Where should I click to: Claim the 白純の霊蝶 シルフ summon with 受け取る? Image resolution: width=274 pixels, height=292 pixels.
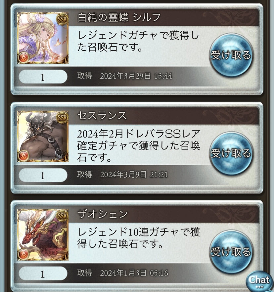tap(231, 55)
